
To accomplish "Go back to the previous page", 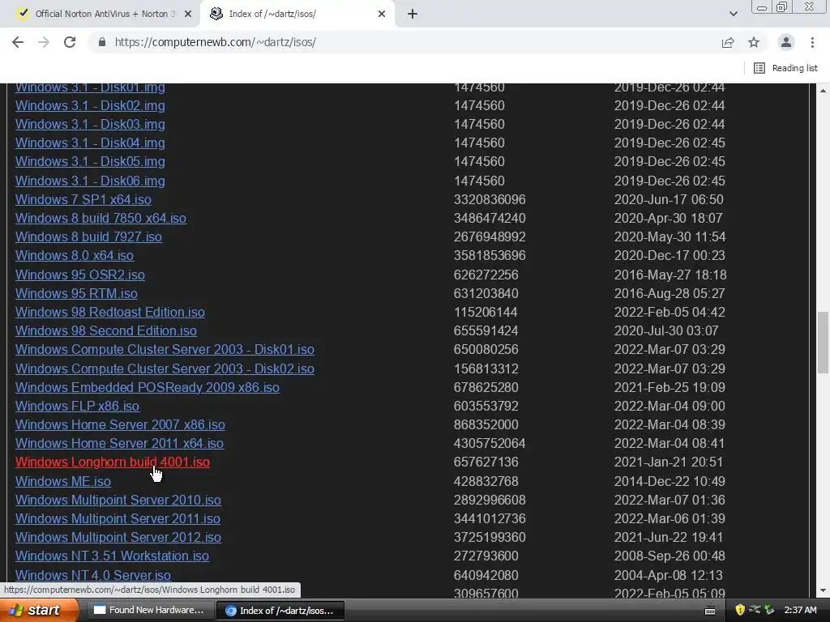I will point(18,42).
